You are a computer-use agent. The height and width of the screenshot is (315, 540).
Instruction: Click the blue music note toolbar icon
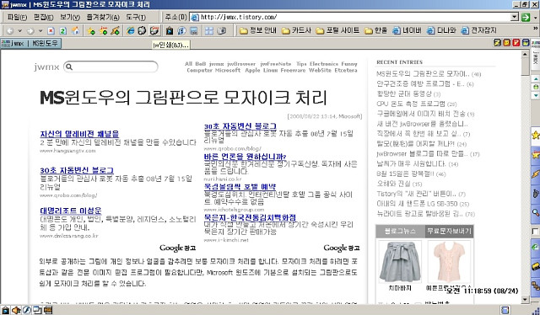pyautogui.click(x=181, y=30)
